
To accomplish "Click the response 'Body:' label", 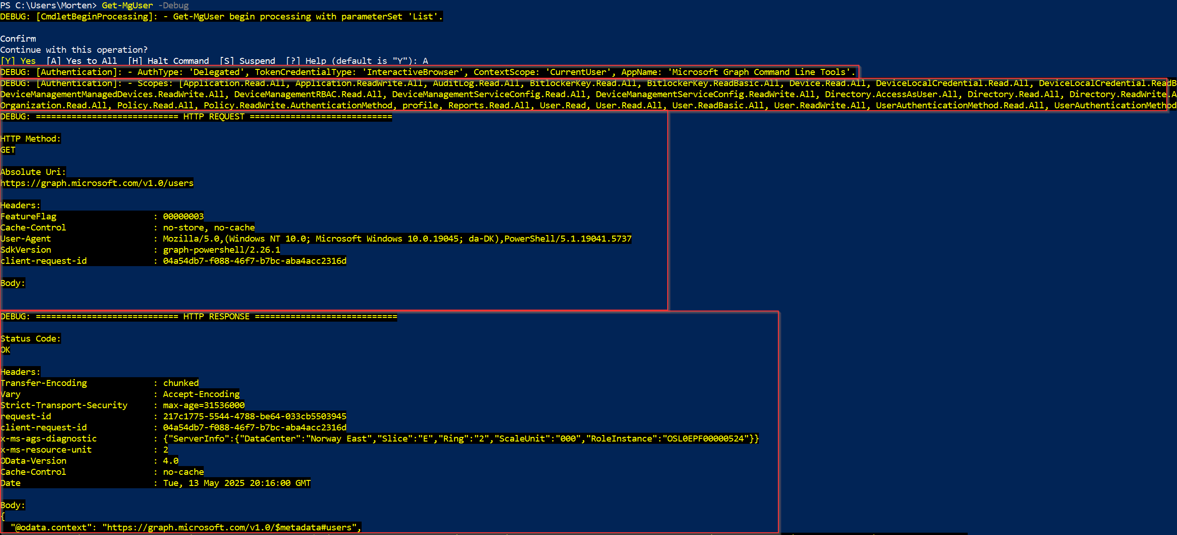I will [13, 505].
